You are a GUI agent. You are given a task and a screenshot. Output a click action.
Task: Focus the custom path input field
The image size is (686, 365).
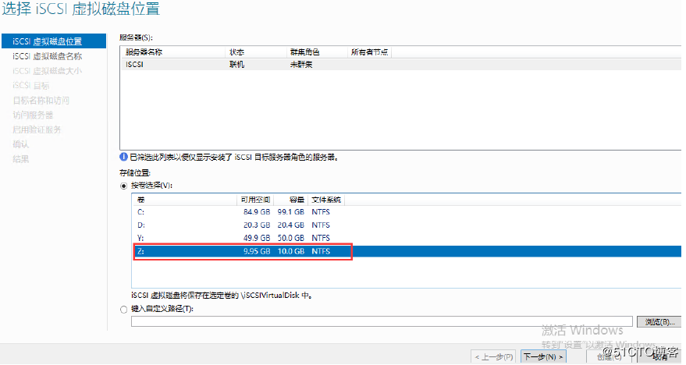click(x=382, y=321)
